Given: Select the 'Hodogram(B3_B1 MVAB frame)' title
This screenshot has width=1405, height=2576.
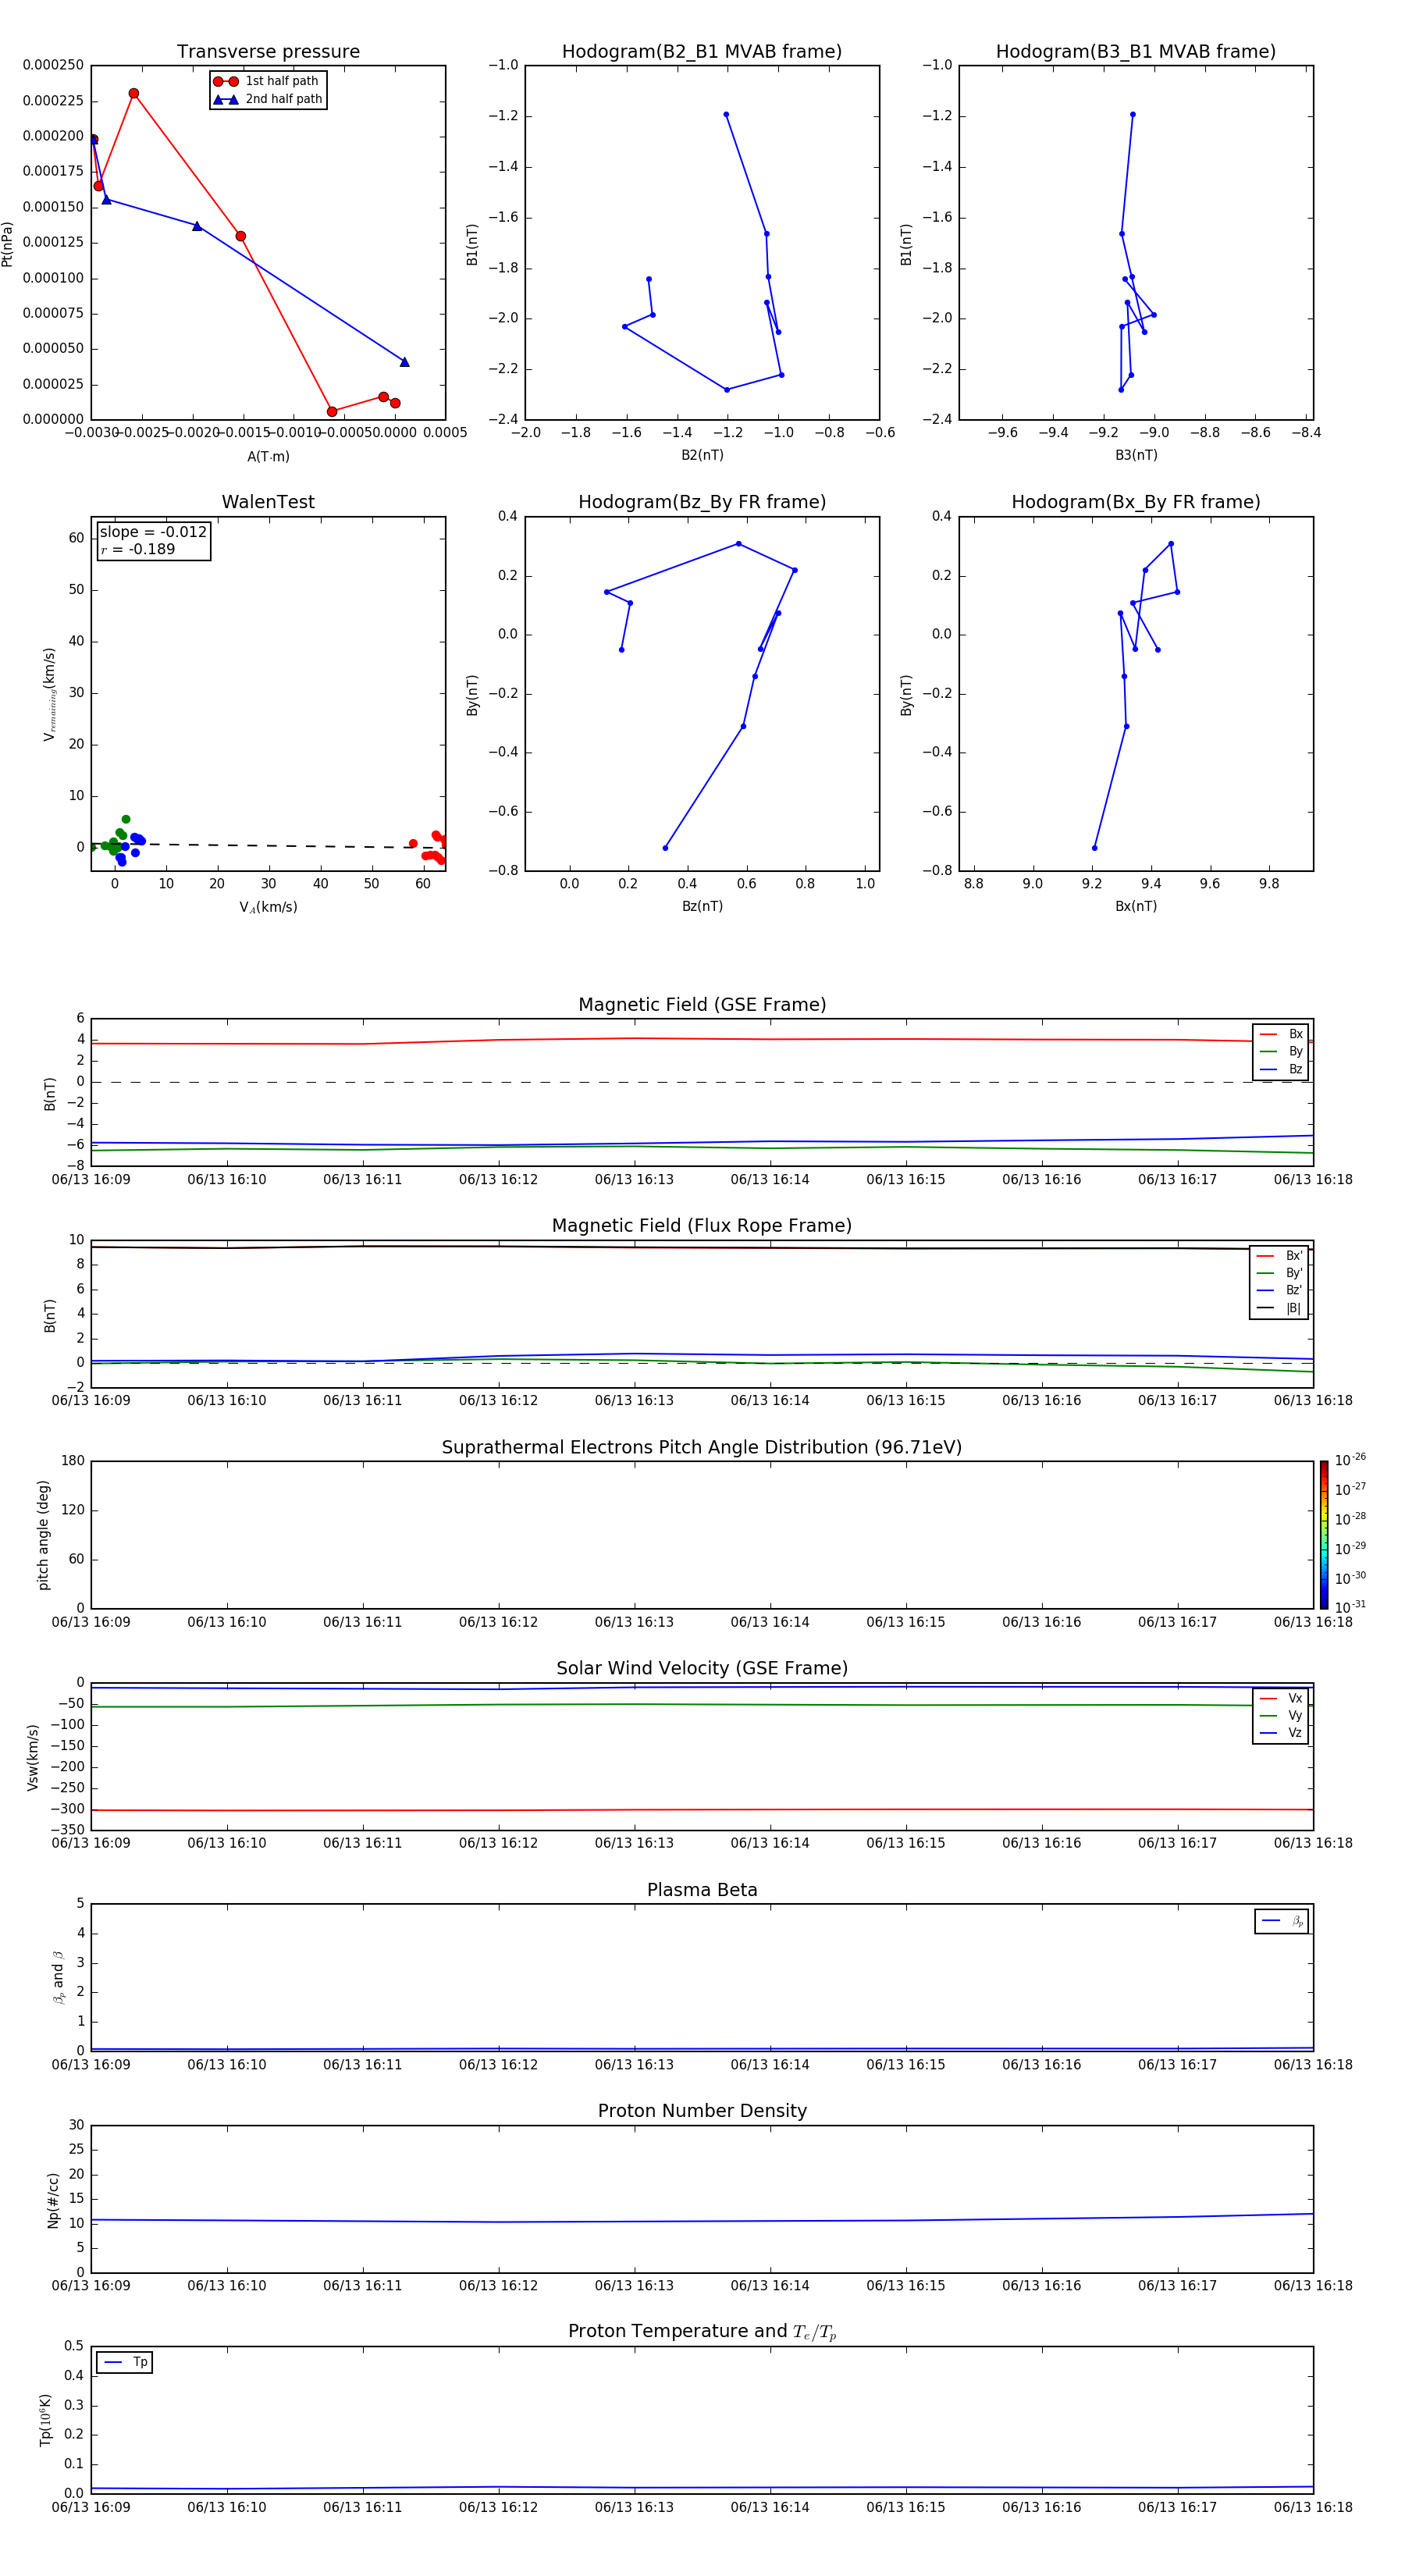Looking at the screenshot, I should click(x=1136, y=52).
